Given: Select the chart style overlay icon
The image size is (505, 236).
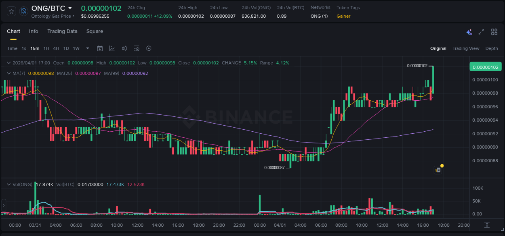Looking at the screenshot, I should (112, 48).
